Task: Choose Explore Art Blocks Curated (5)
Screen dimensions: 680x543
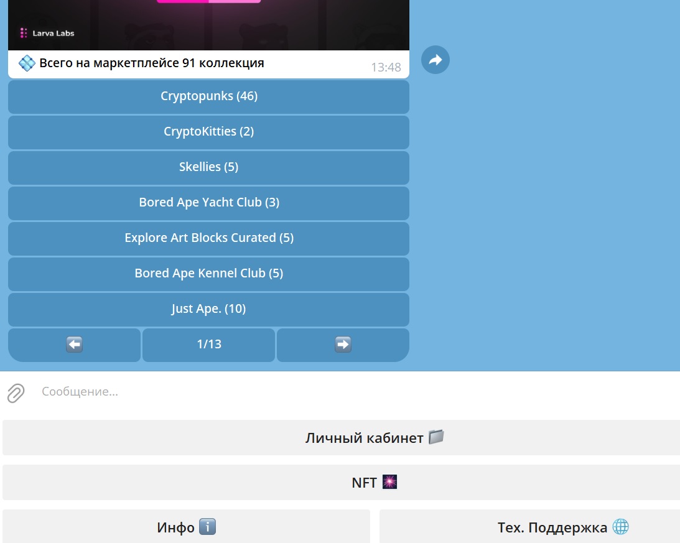Action: pyautogui.click(x=208, y=239)
